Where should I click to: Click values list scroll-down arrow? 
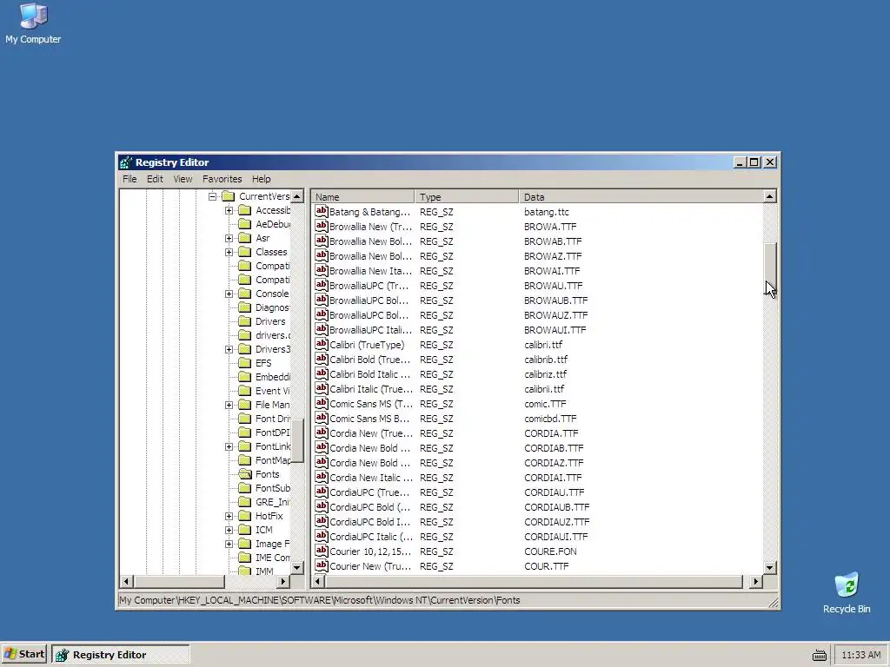coord(770,567)
